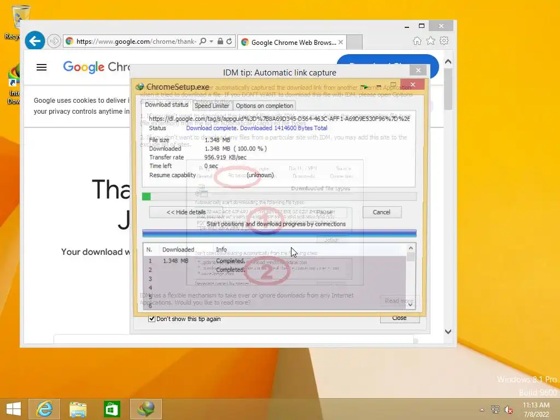
Task: Open Windows Store from taskbar
Action: click(x=112, y=409)
